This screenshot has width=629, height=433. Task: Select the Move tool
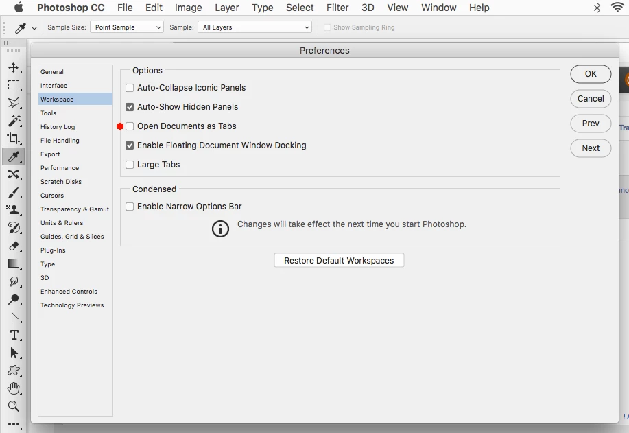(13, 67)
